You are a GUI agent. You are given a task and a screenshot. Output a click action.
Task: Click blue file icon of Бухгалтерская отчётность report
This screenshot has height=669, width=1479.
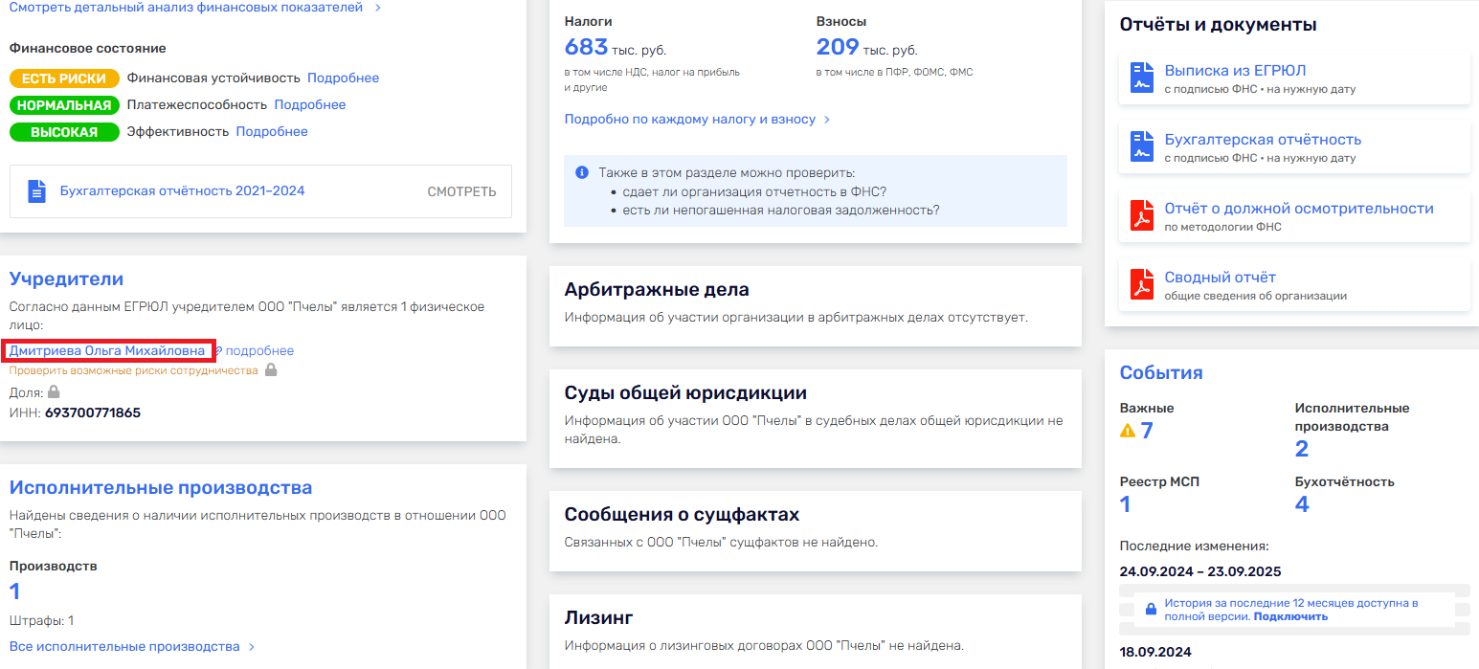1141,146
